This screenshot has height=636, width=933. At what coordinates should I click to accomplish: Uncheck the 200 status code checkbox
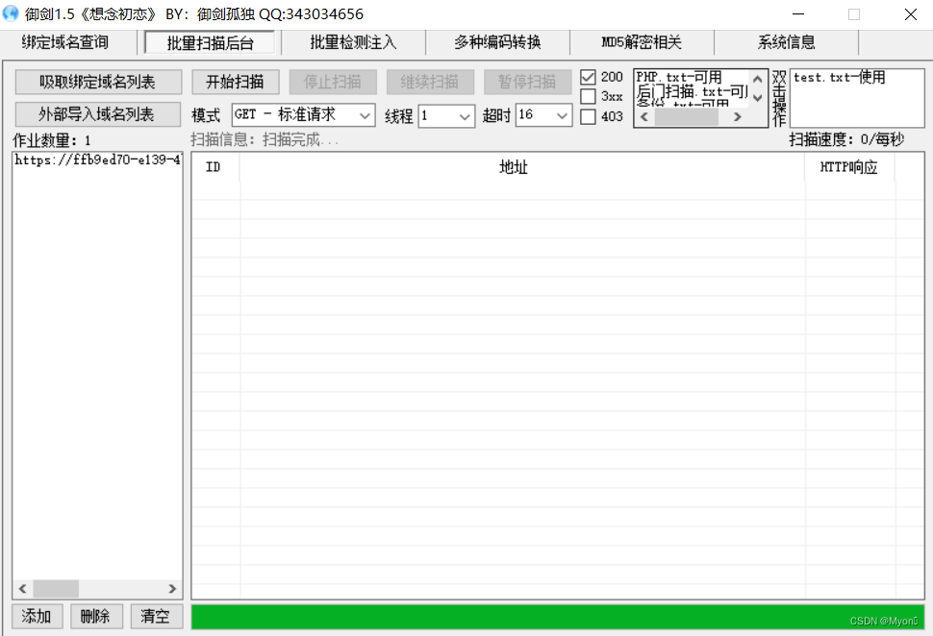pyautogui.click(x=589, y=76)
